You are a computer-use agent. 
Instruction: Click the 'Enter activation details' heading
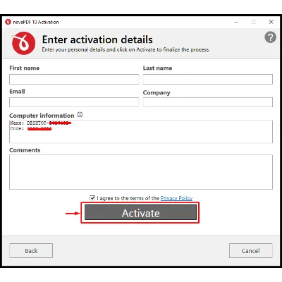[x=97, y=39]
